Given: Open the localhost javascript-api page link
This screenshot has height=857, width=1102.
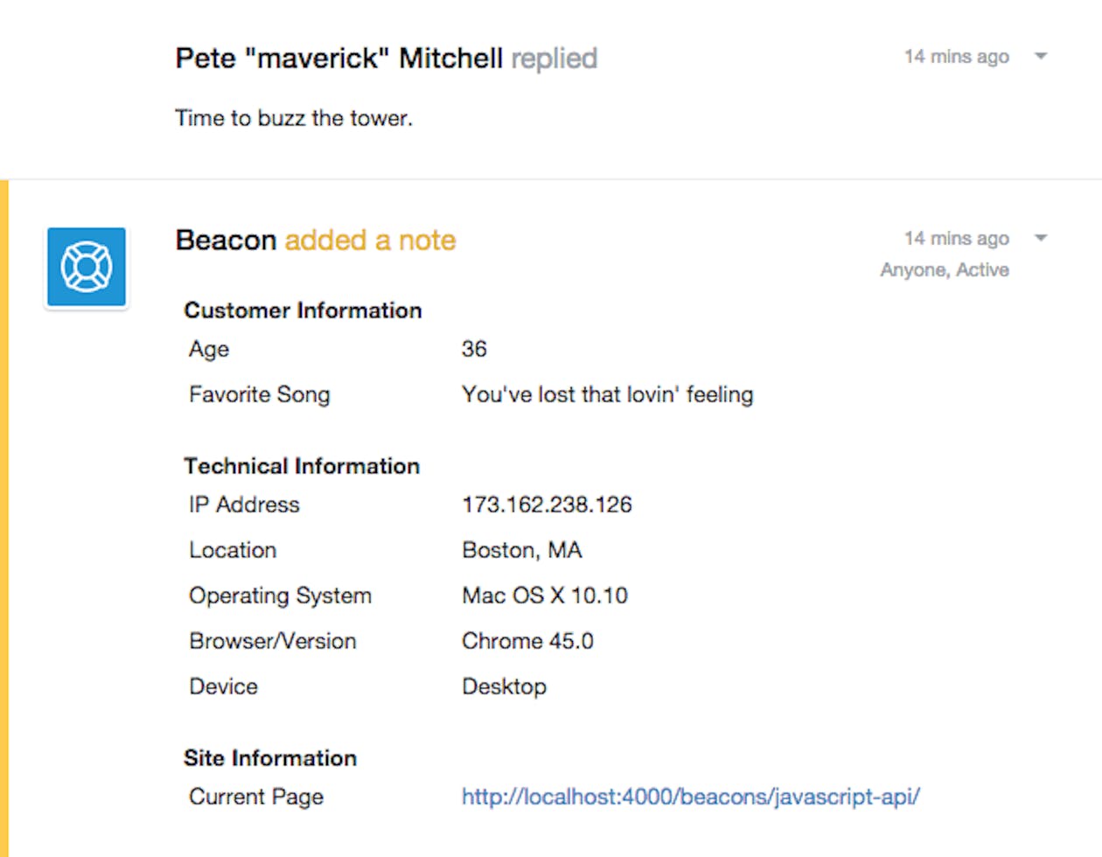Looking at the screenshot, I should coord(691,797).
